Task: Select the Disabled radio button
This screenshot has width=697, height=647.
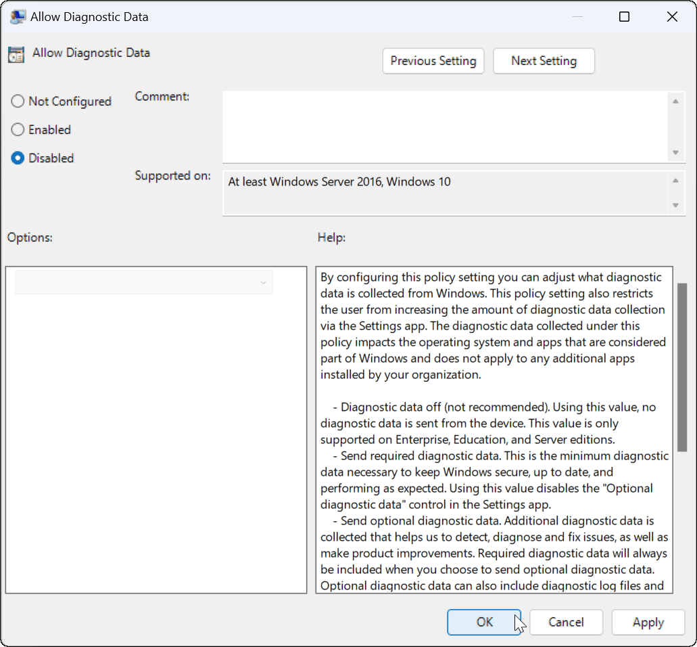Action: point(17,158)
